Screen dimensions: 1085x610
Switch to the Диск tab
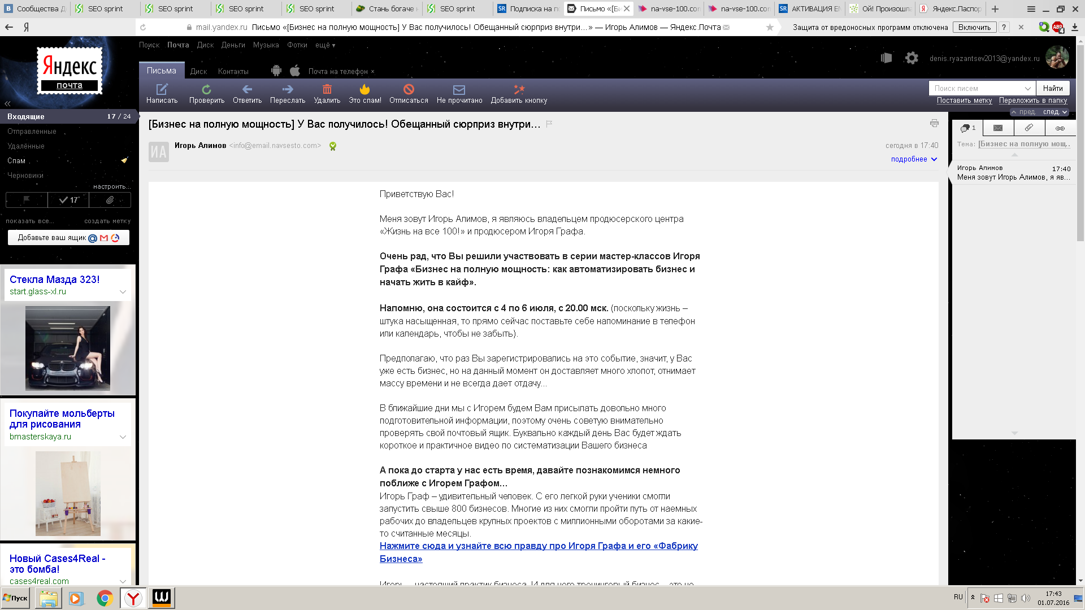[x=198, y=71]
